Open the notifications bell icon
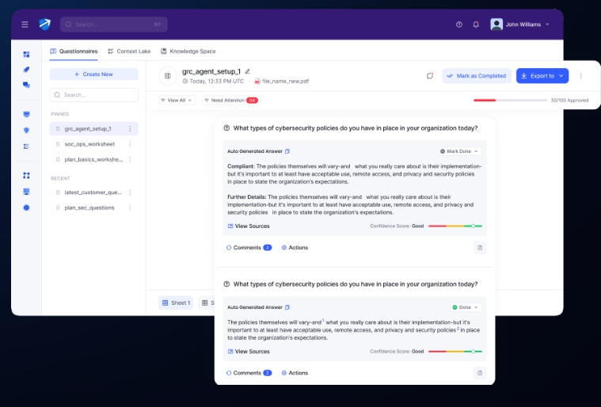Screen dimensions: 601x407 (x=476, y=25)
